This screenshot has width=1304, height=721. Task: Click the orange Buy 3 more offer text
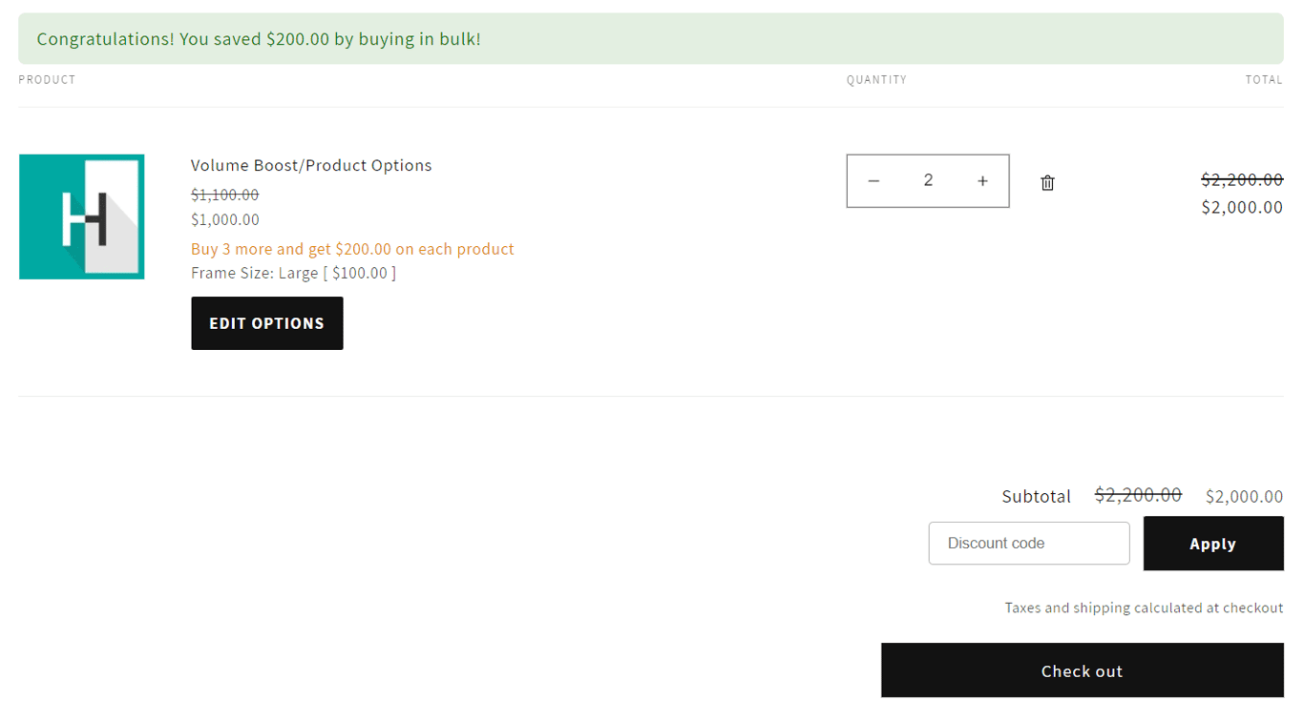(352, 249)
